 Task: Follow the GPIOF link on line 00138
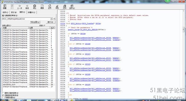click(x=88, y=85)
